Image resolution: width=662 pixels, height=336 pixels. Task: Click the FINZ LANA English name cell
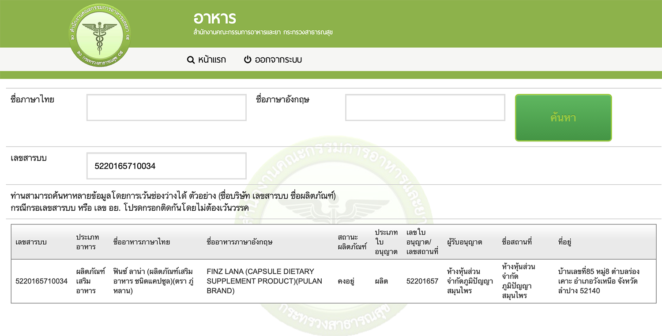264,281
